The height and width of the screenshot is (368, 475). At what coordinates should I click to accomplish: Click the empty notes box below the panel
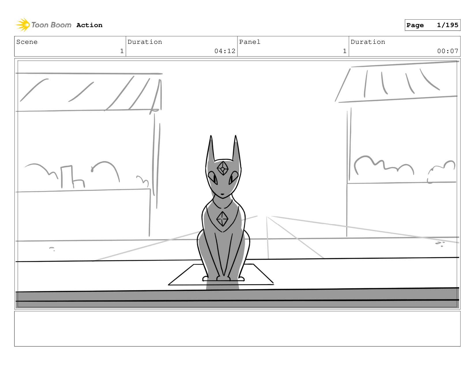(x=237, y=328)
